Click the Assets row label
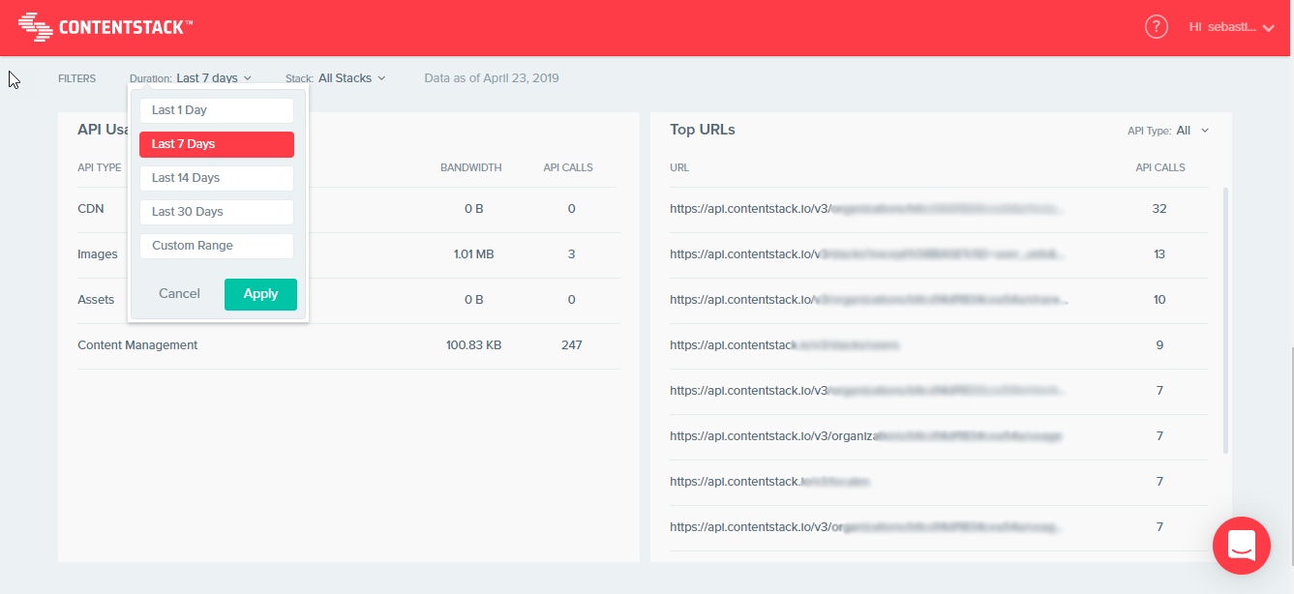The height and width of the screenshot is (594, 1294). click(x=96, y=300)
